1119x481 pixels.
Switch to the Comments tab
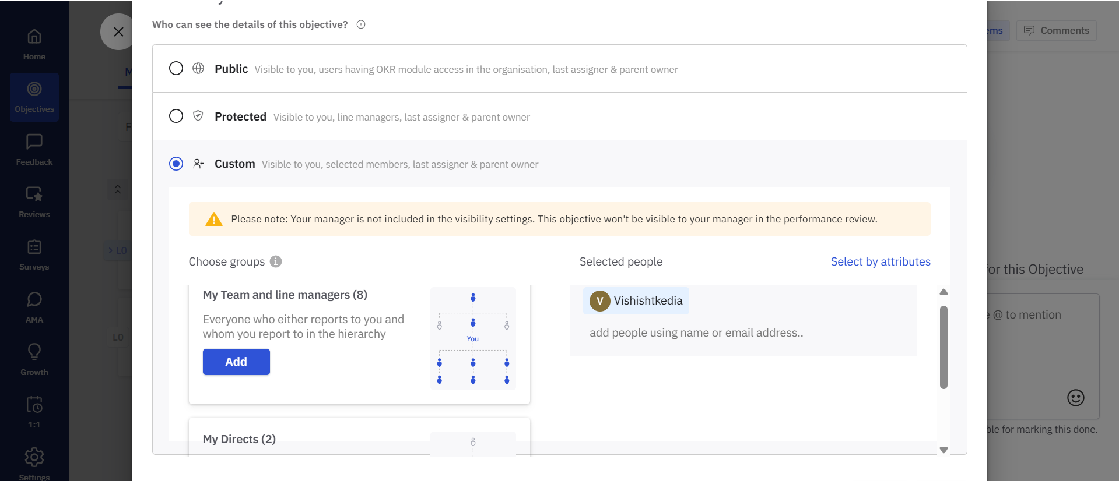coord(1056,30)
